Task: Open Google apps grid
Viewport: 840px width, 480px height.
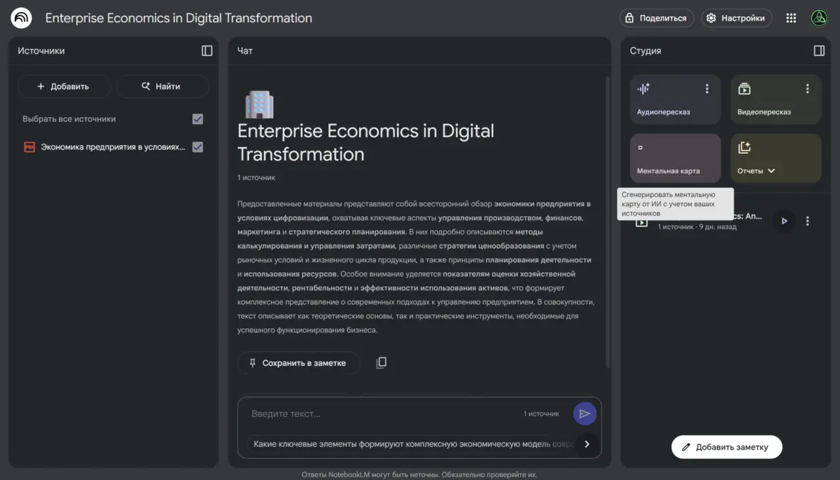Action: point(791,18)
